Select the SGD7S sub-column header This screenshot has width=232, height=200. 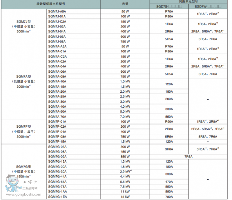click(x=169, y=6)
